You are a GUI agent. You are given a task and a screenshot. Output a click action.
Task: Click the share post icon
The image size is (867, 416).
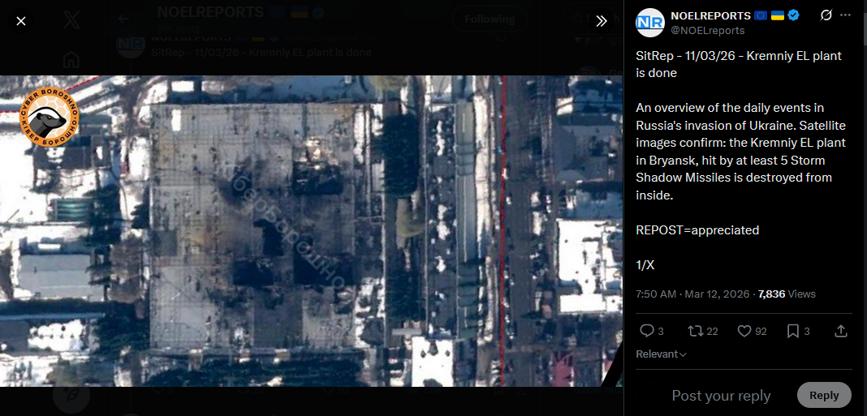pyautogui.click(x=840, y=331)
